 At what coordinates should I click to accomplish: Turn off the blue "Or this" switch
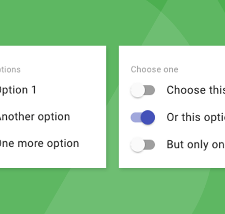pyautogui.click(x=143, y=118)
